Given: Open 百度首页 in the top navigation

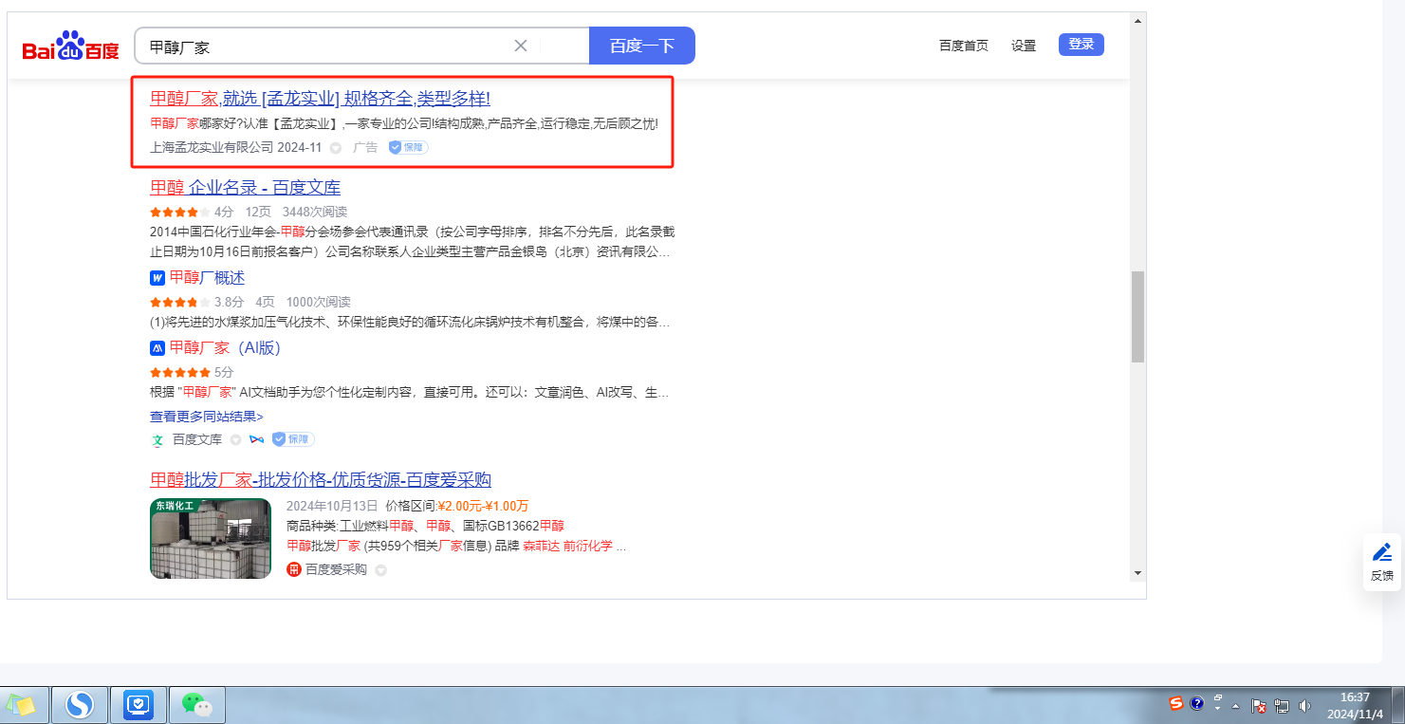Looking at the screenshot, I should (x=963, y=46).
